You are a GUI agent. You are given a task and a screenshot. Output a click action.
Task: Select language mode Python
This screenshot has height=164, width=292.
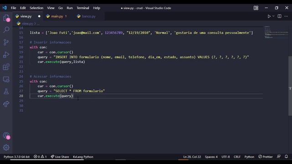pyautogui.click(x=249, y=157)
